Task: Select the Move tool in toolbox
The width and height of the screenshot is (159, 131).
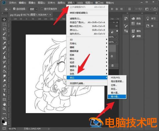Action: (4, 19)
